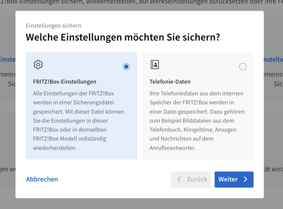This screenshot has height=209, width=283.
Task: Select the Telefonie-Daten radio button
Action: click(243, 67)
